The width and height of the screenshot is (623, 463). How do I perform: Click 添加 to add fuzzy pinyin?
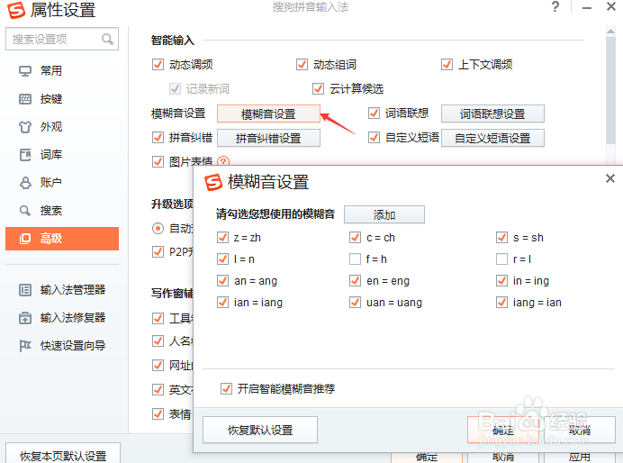click(x=384, y=215)
